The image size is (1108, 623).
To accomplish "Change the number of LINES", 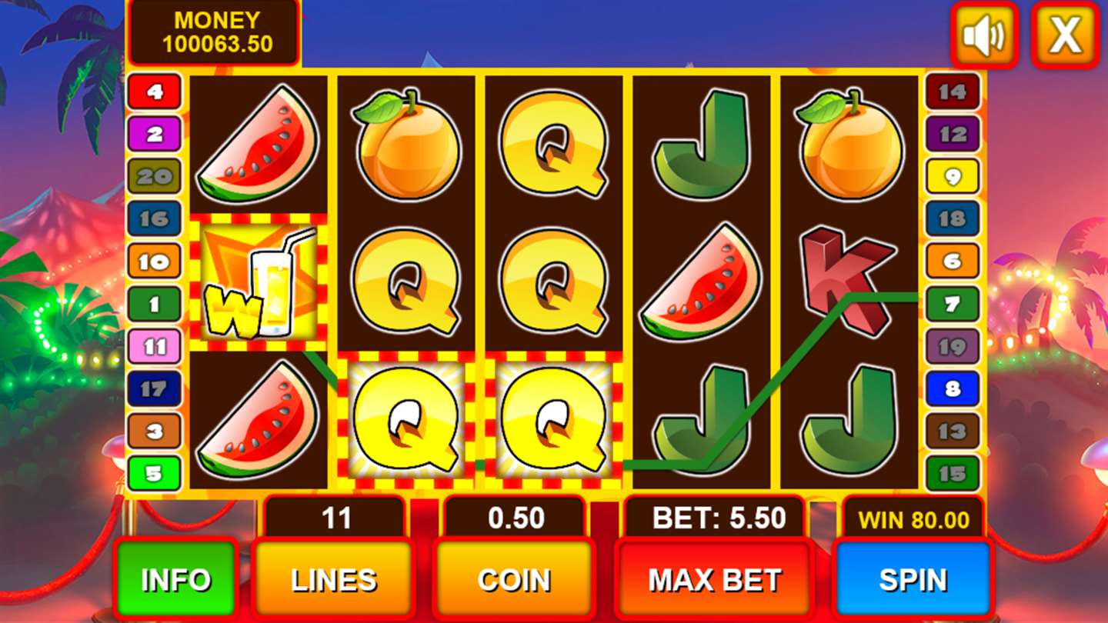I will coord(334,579).
